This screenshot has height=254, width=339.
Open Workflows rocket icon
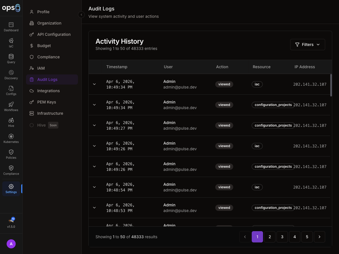tap(11, 105)
